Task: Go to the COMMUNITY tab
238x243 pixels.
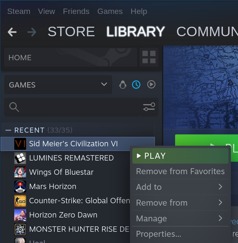Action: (x=207, y=31)
